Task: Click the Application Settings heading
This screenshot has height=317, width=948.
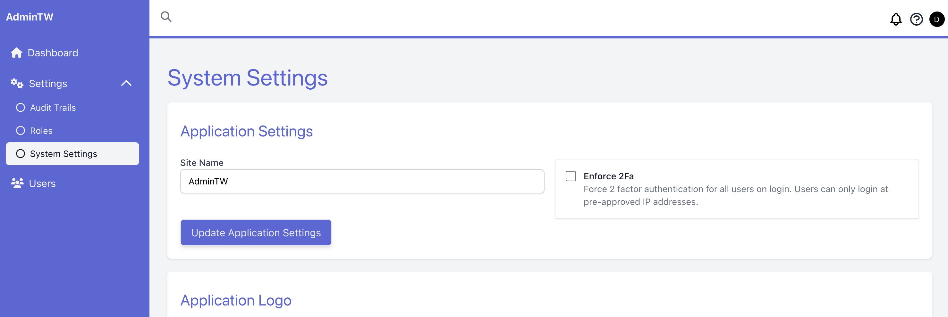Action: point(246,131)
